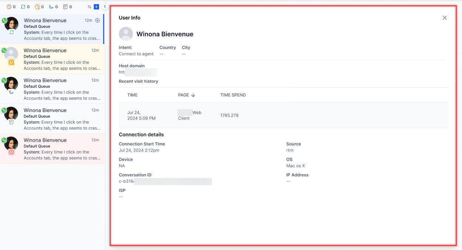Open the sort arrows for the conversation list

[89, 7]
